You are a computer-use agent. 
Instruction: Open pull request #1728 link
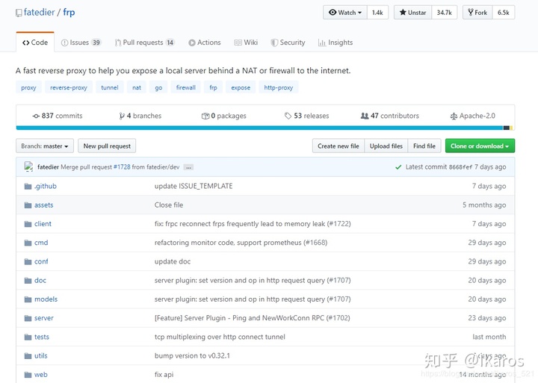(122, 167)
